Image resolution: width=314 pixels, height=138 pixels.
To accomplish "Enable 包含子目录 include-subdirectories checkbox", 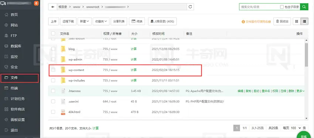I will point(282,7).
